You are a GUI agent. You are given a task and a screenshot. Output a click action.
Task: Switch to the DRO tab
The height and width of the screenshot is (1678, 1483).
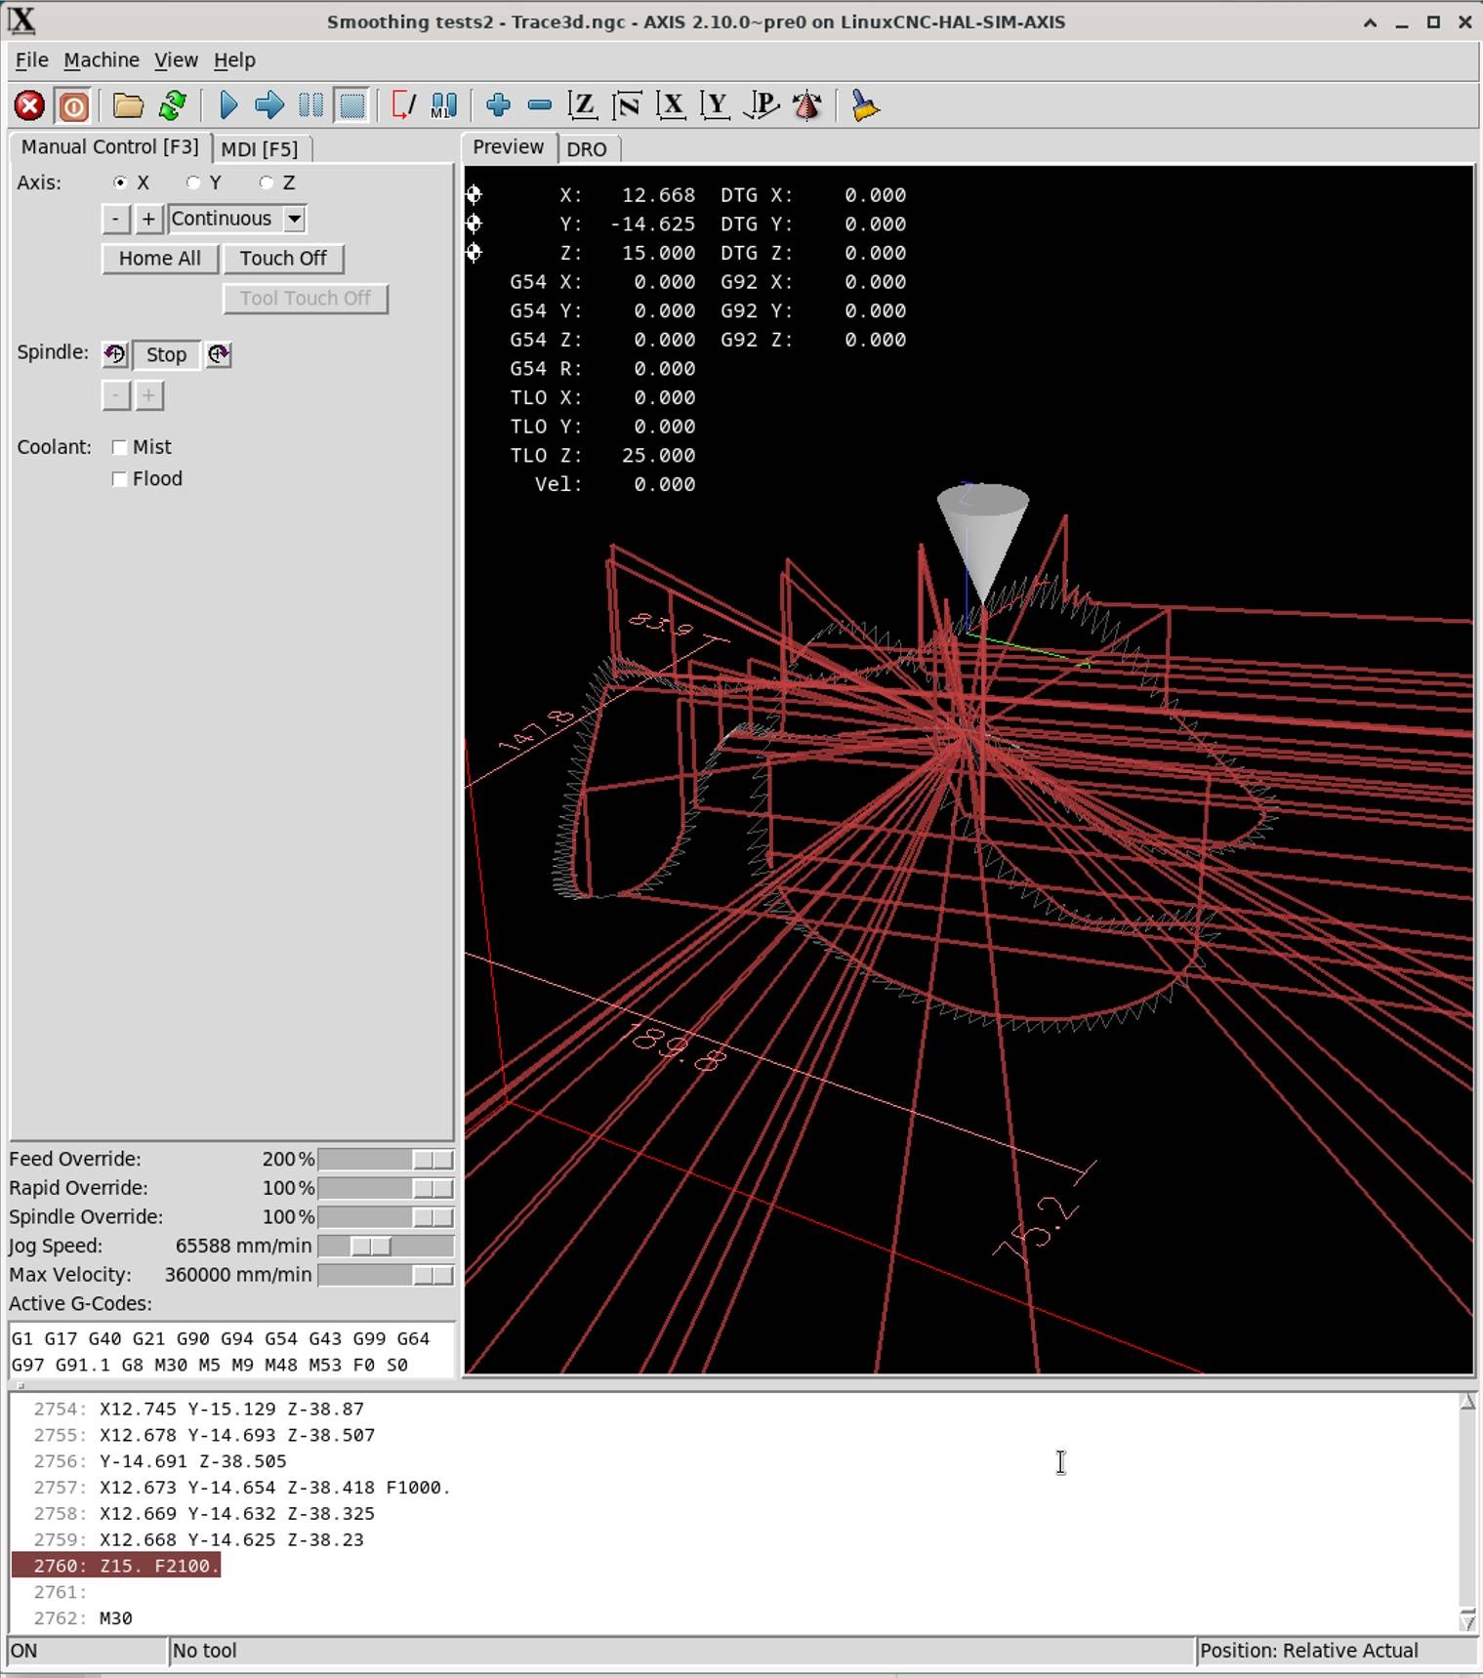click(587, 149)
